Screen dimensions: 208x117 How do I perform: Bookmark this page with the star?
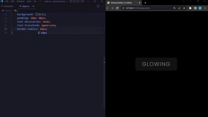click(x=184, y=8)
